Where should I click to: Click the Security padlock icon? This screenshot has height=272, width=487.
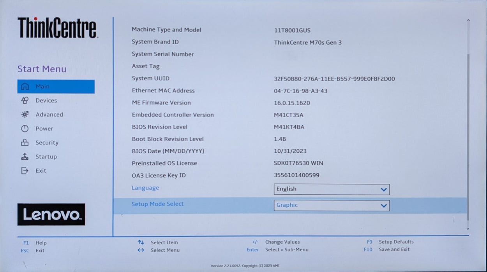[x=25, y=143]
